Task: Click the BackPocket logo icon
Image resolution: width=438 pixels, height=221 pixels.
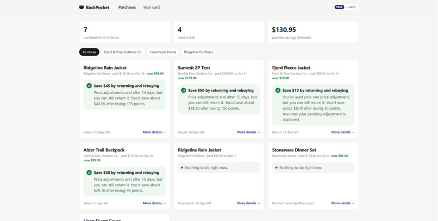Action: 82,7
